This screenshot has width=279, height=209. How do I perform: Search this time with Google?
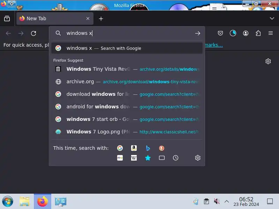120,148
